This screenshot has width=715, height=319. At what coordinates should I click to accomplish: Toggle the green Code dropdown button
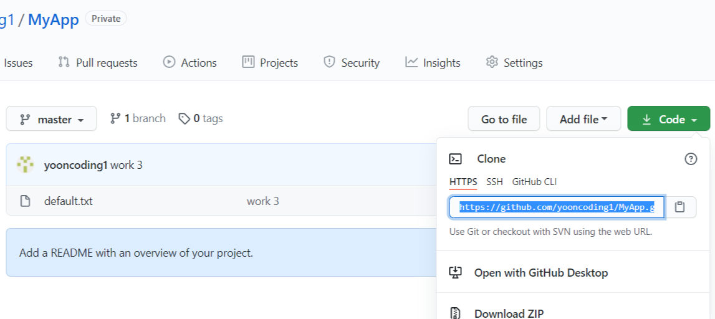668,119
